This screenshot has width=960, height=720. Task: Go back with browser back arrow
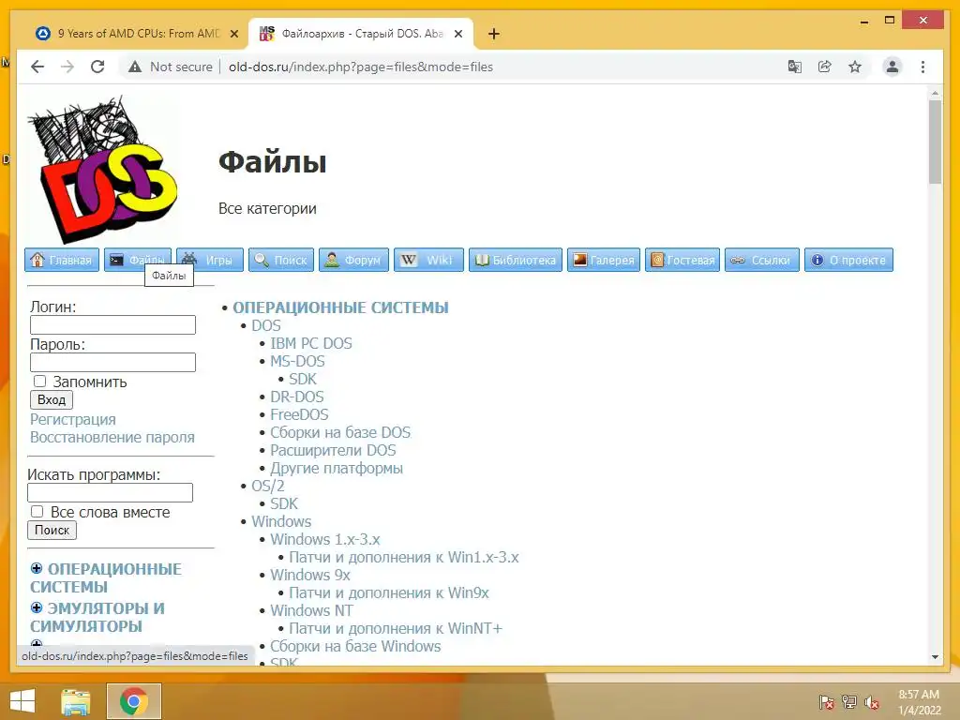[x=37, y=67]
